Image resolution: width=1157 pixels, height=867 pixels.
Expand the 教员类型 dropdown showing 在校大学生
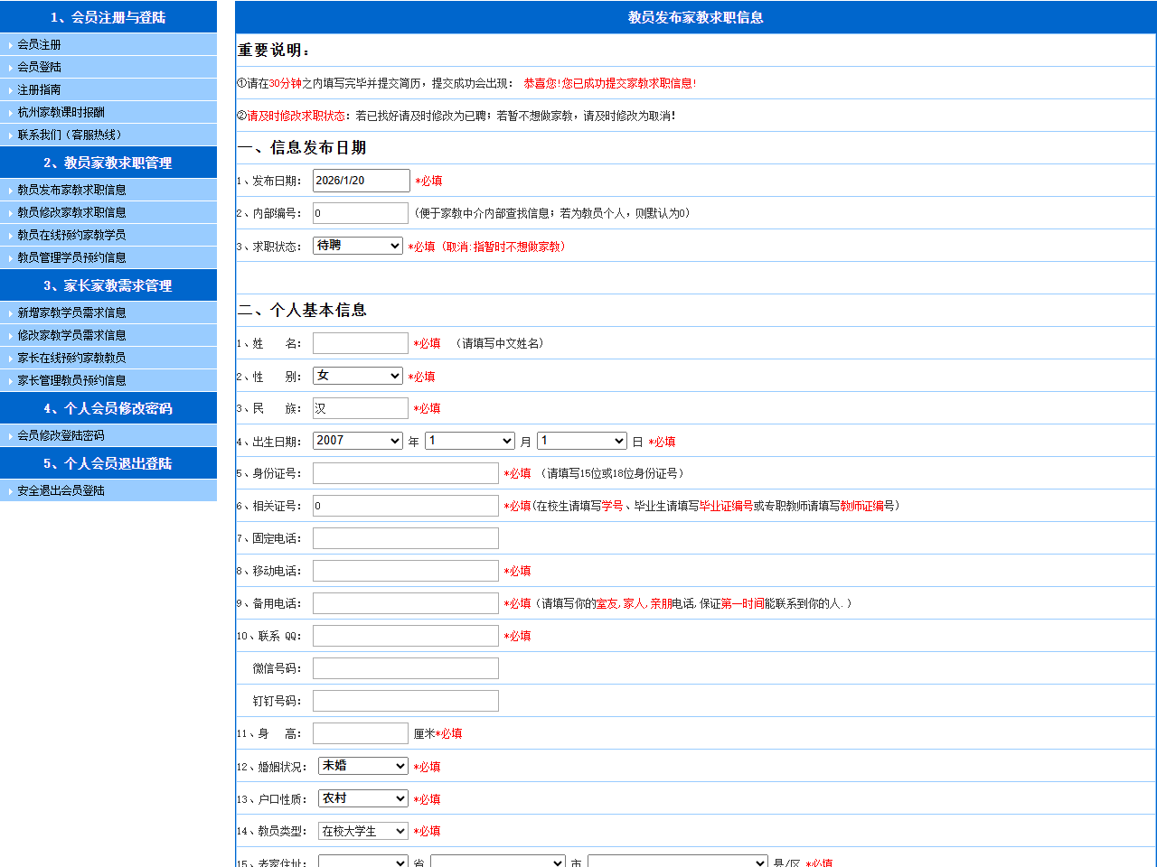tap(362, 831)
